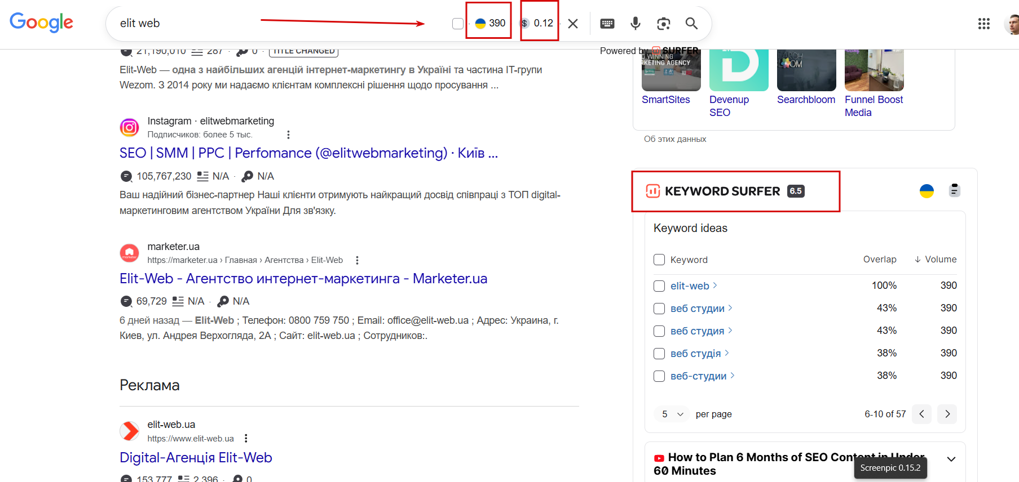Go to previous keyword ideas page
1019x482 pixels.
[921, 414]
